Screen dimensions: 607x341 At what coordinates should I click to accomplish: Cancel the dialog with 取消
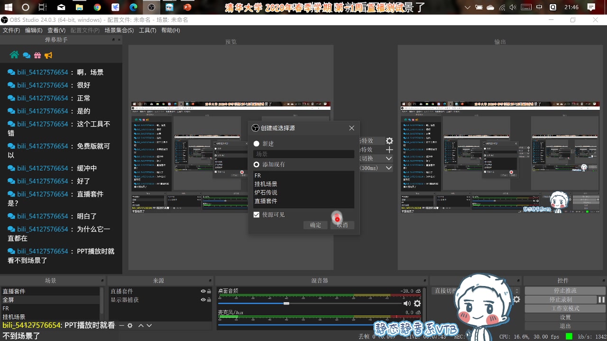click(x=342, y=225)
